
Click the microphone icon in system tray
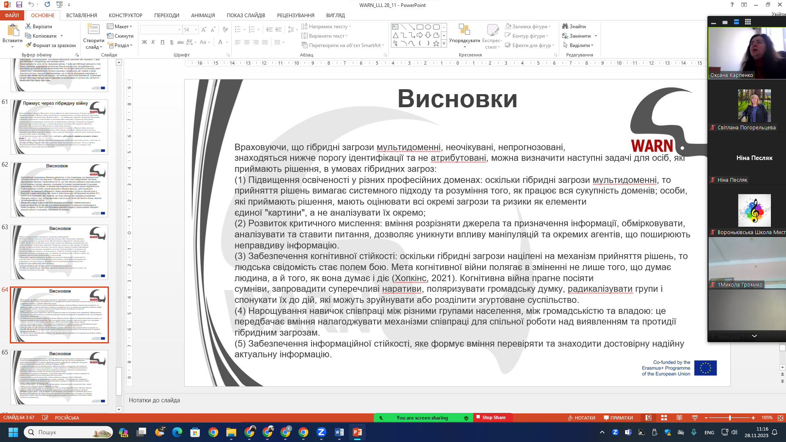pyautogui.click(x=694, y=432)
